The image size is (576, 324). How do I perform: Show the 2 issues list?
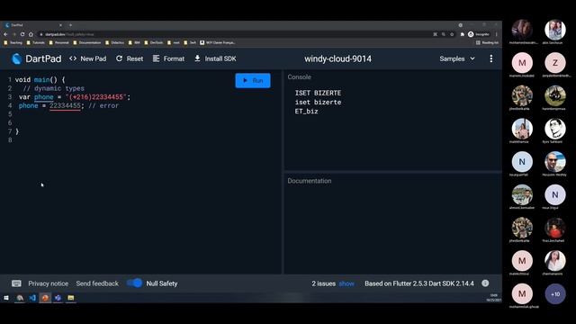346,283
